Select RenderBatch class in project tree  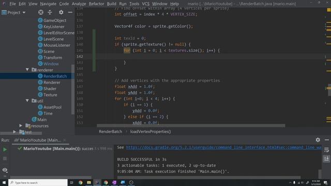click(55, 76)
